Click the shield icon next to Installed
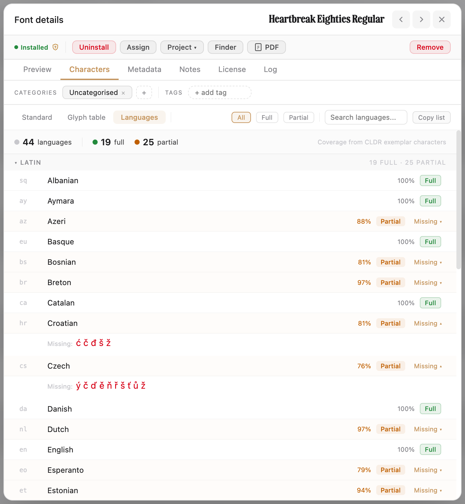Screen dimensions: 465x504 coord(55,47)
